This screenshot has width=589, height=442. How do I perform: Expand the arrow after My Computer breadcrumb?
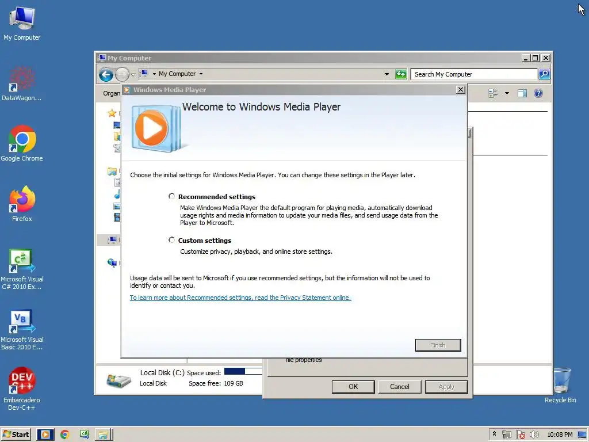tap(201, 74)
